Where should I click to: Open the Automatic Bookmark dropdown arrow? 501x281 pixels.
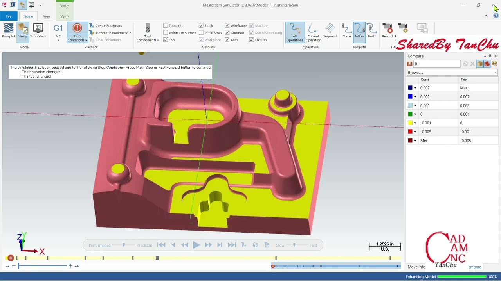point(130,33)
